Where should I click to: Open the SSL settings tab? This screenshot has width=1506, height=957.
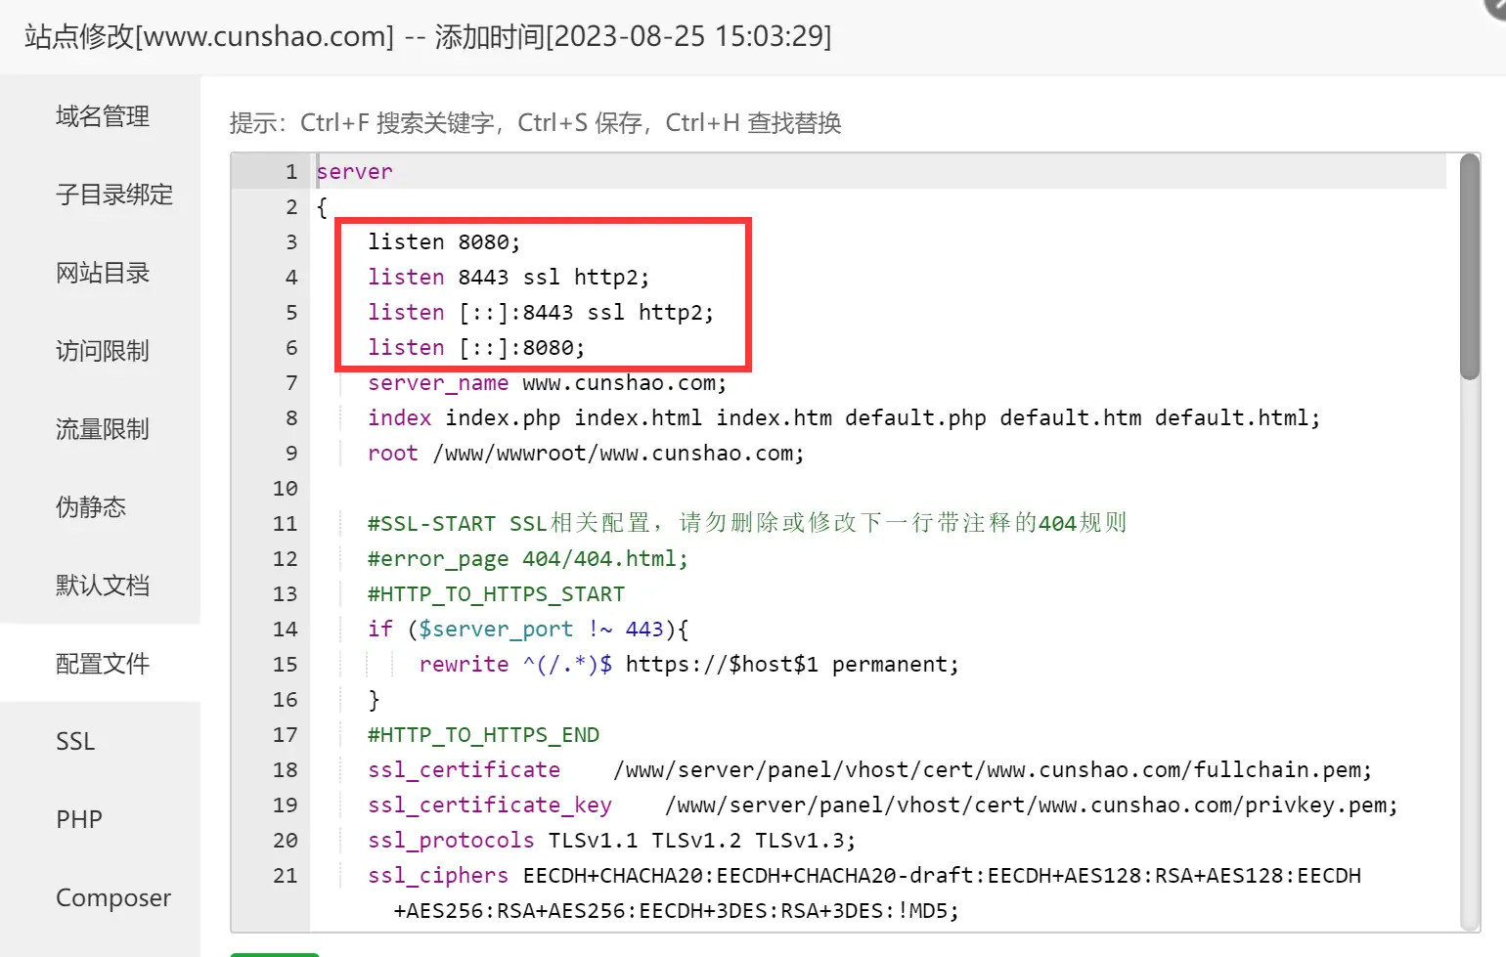[75, 742]
